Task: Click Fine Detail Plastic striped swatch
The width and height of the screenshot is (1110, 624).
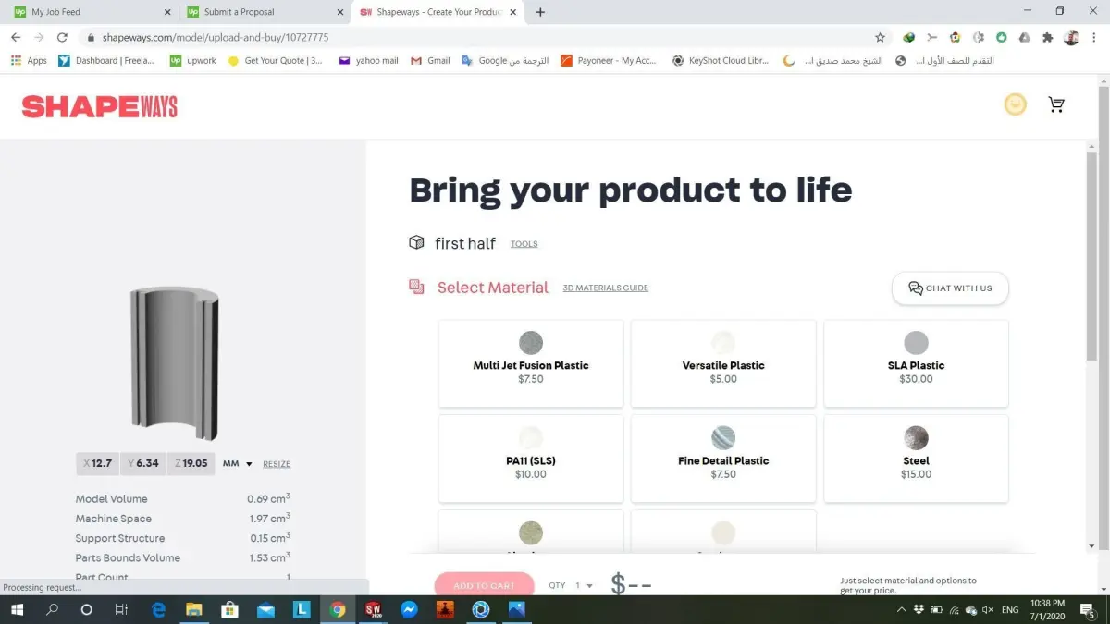Action: (x=723, y=438)
